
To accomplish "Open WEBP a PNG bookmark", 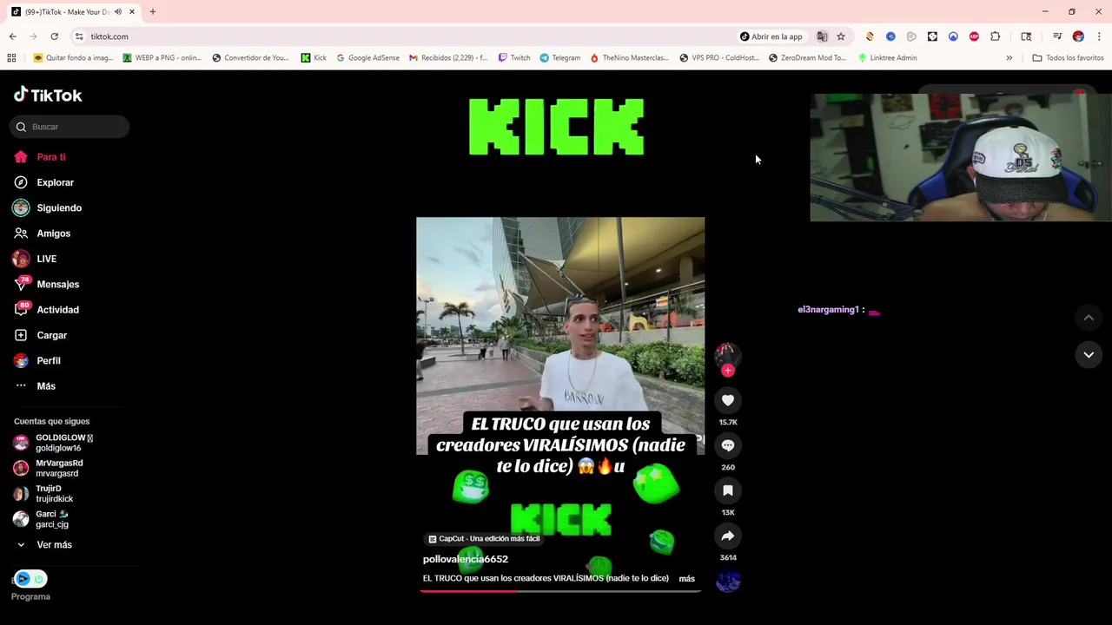I will [x=162, y=58].
